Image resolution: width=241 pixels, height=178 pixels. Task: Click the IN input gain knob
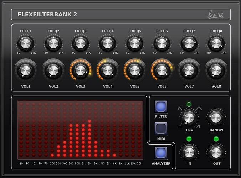coord(189,152)
